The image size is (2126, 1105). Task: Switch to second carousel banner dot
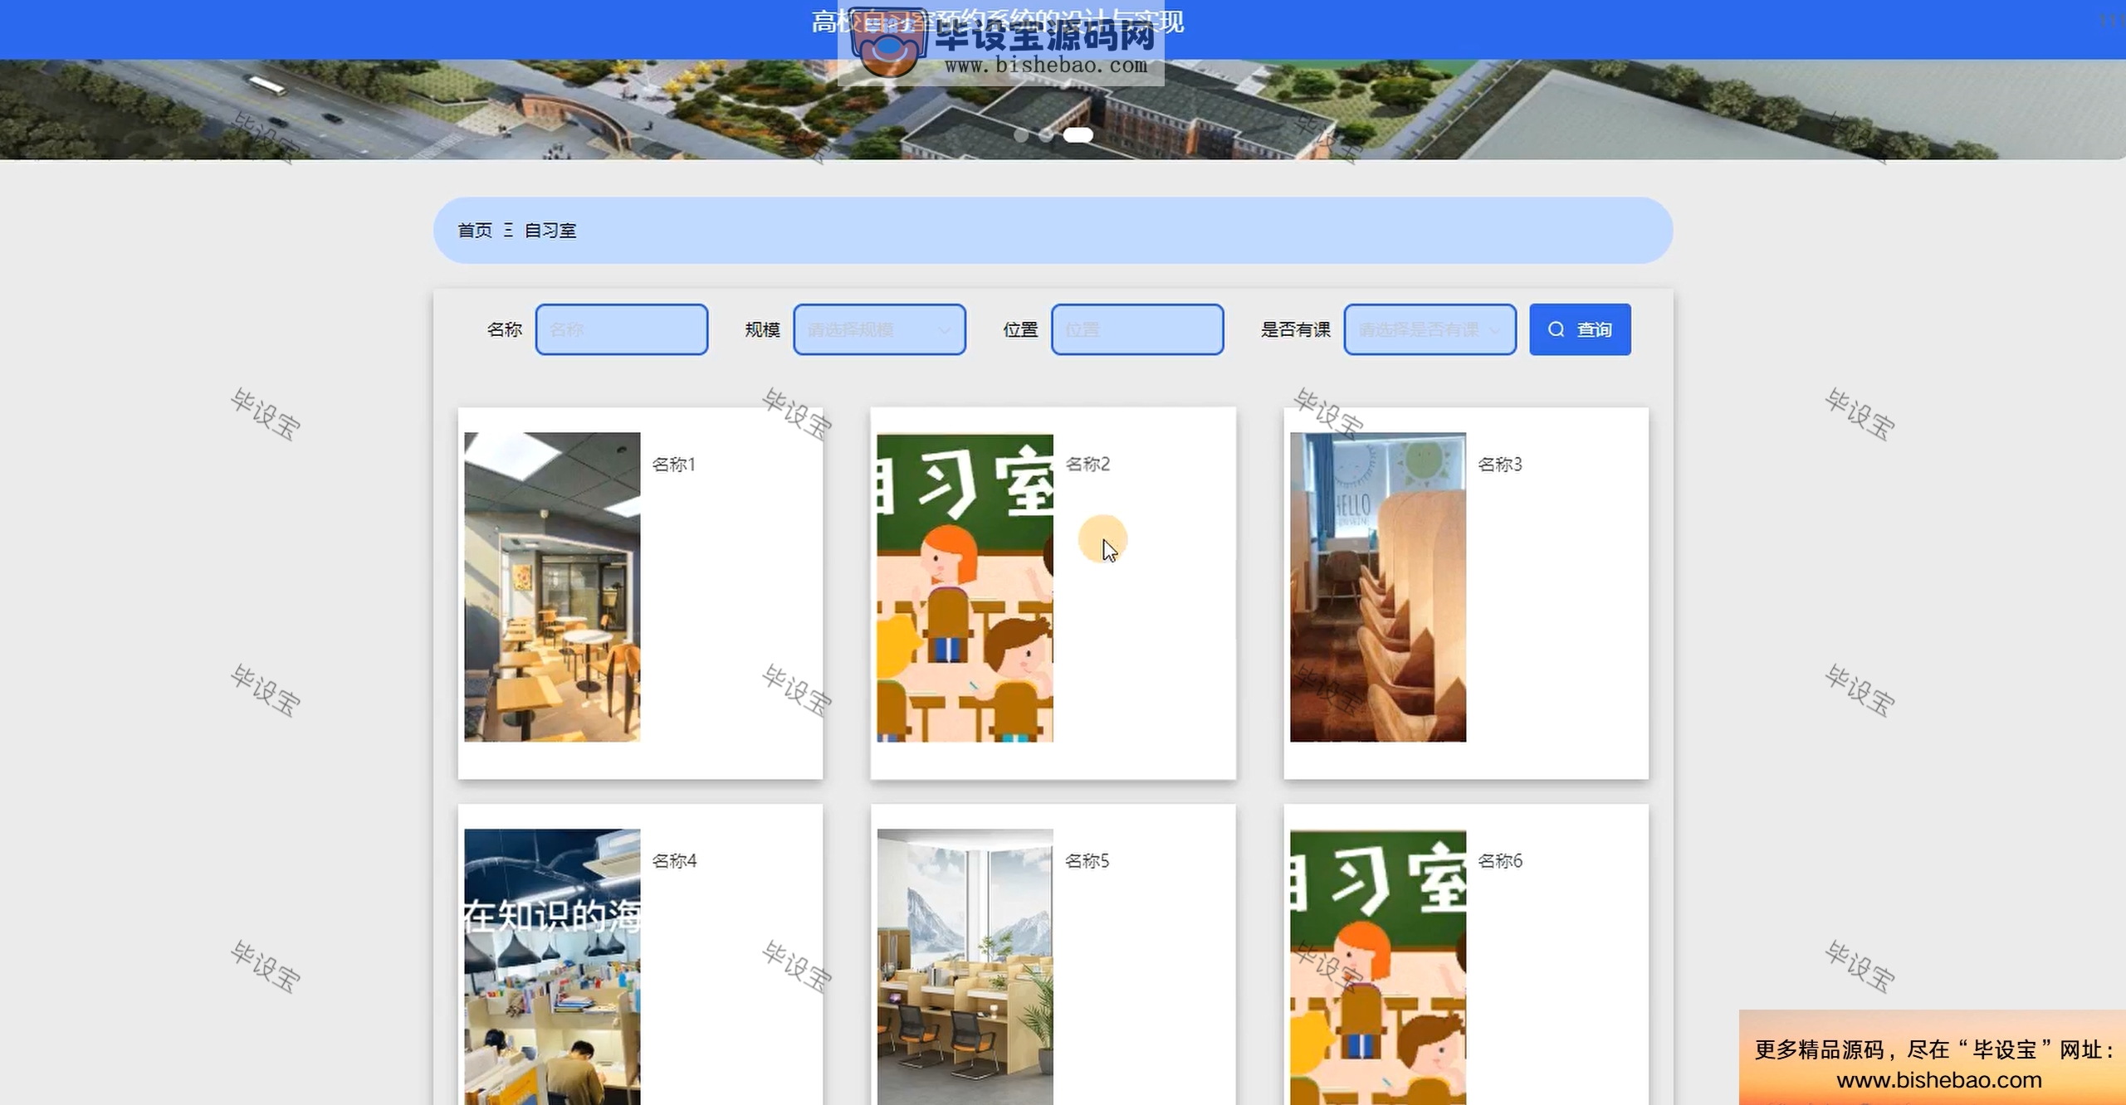[x=1046, y=135]
